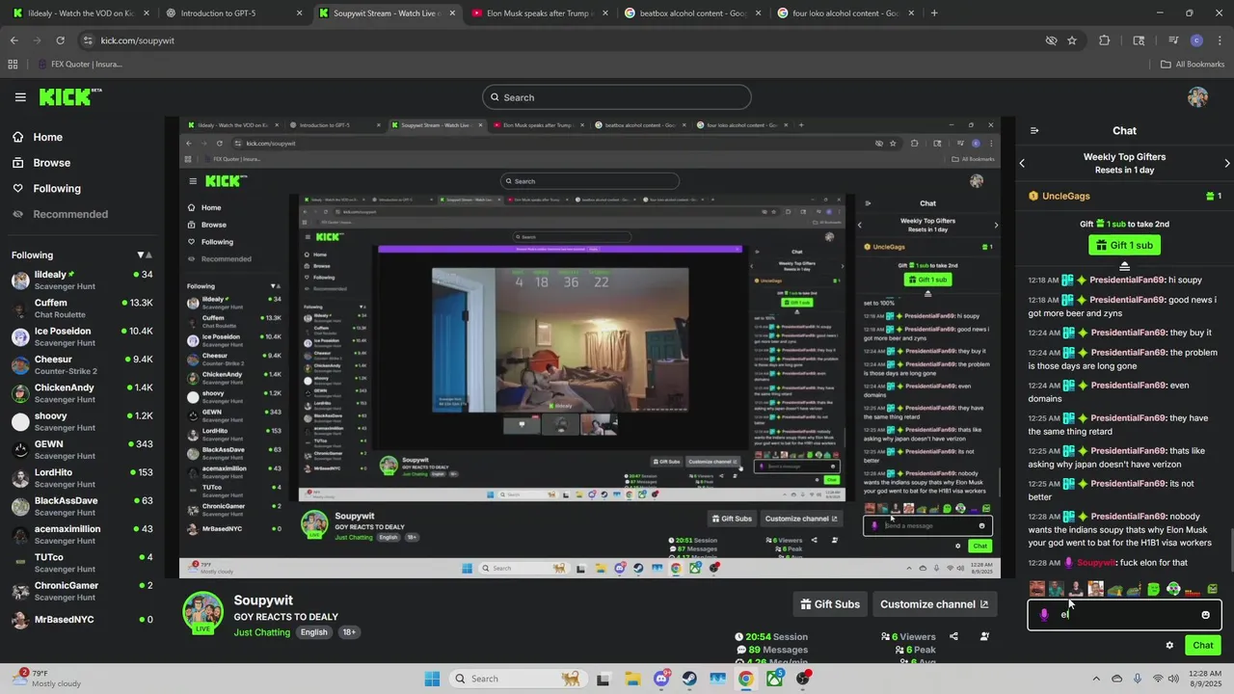Open FEX Quoter Insura bookmark
Viewport: 1234px width, 694px height.
(80, 65)
